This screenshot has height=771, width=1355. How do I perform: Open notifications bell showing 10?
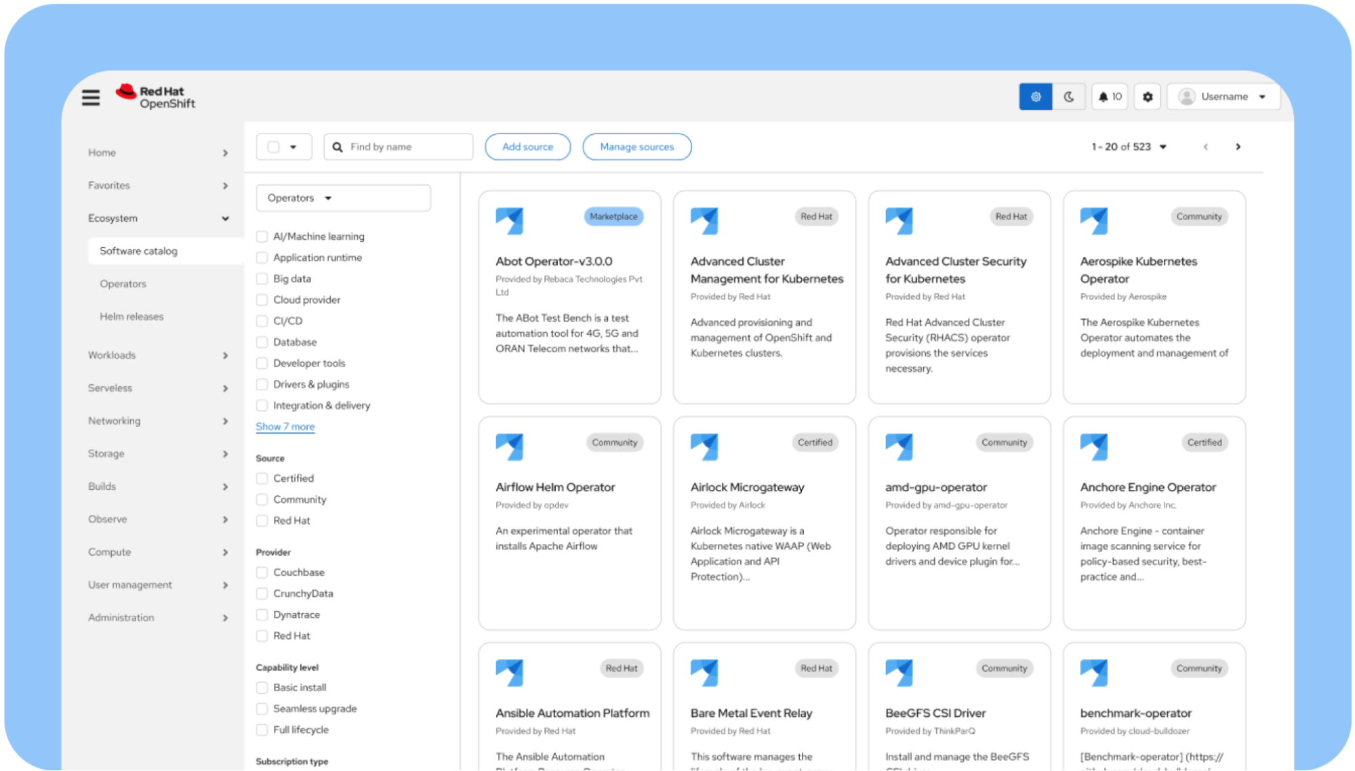(1110, 97)
